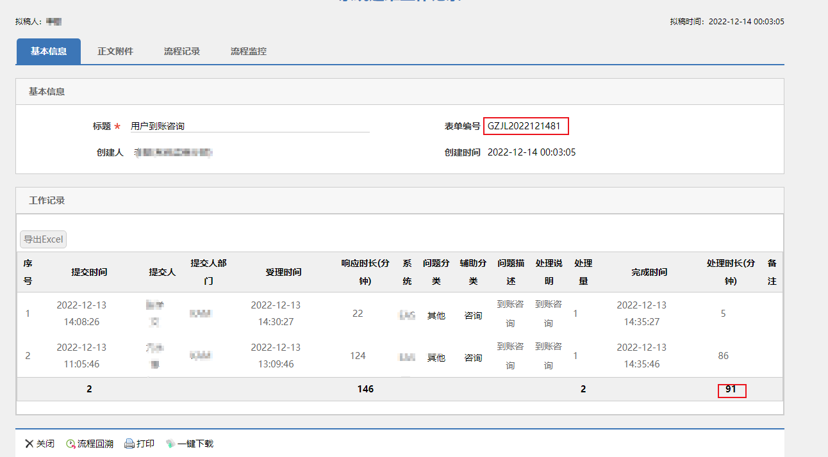Click the 流程回溯 clock icon
Screen dimensions: 828x457
point(70,444)
